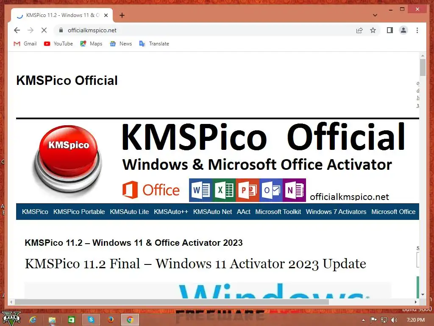Click the 'KMSPico 11.2 Final' article heading
This screenshot has height=326, width=434.
(195, 264)
